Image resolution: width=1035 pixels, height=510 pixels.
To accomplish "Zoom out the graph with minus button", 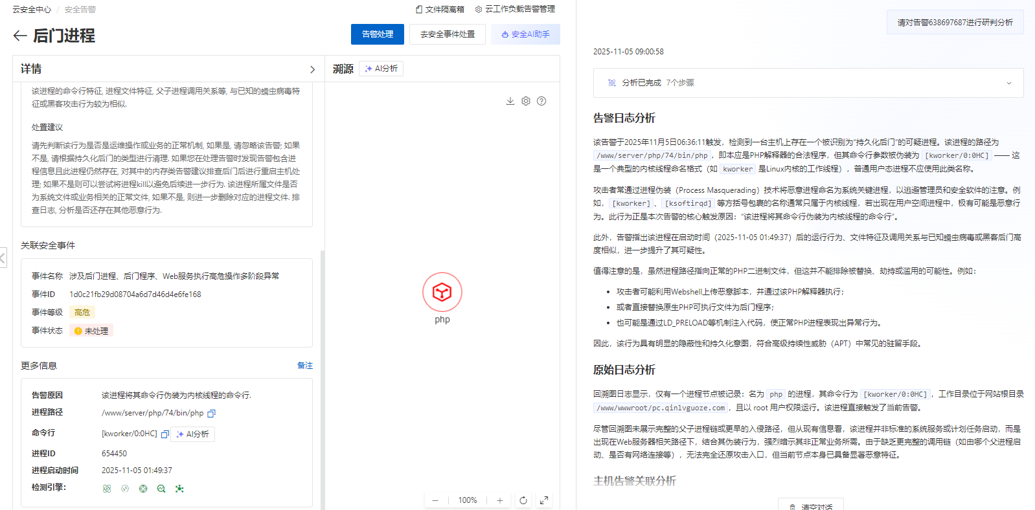I will coord(435,500).
